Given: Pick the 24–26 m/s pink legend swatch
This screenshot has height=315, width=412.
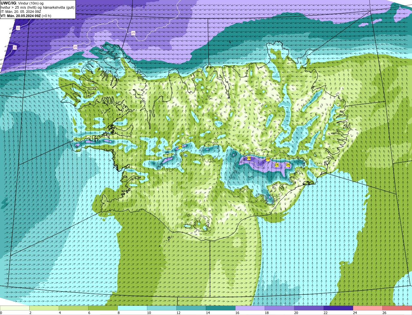Looking at the screenshot, I should pyautogui.click(x=368, y=308).
